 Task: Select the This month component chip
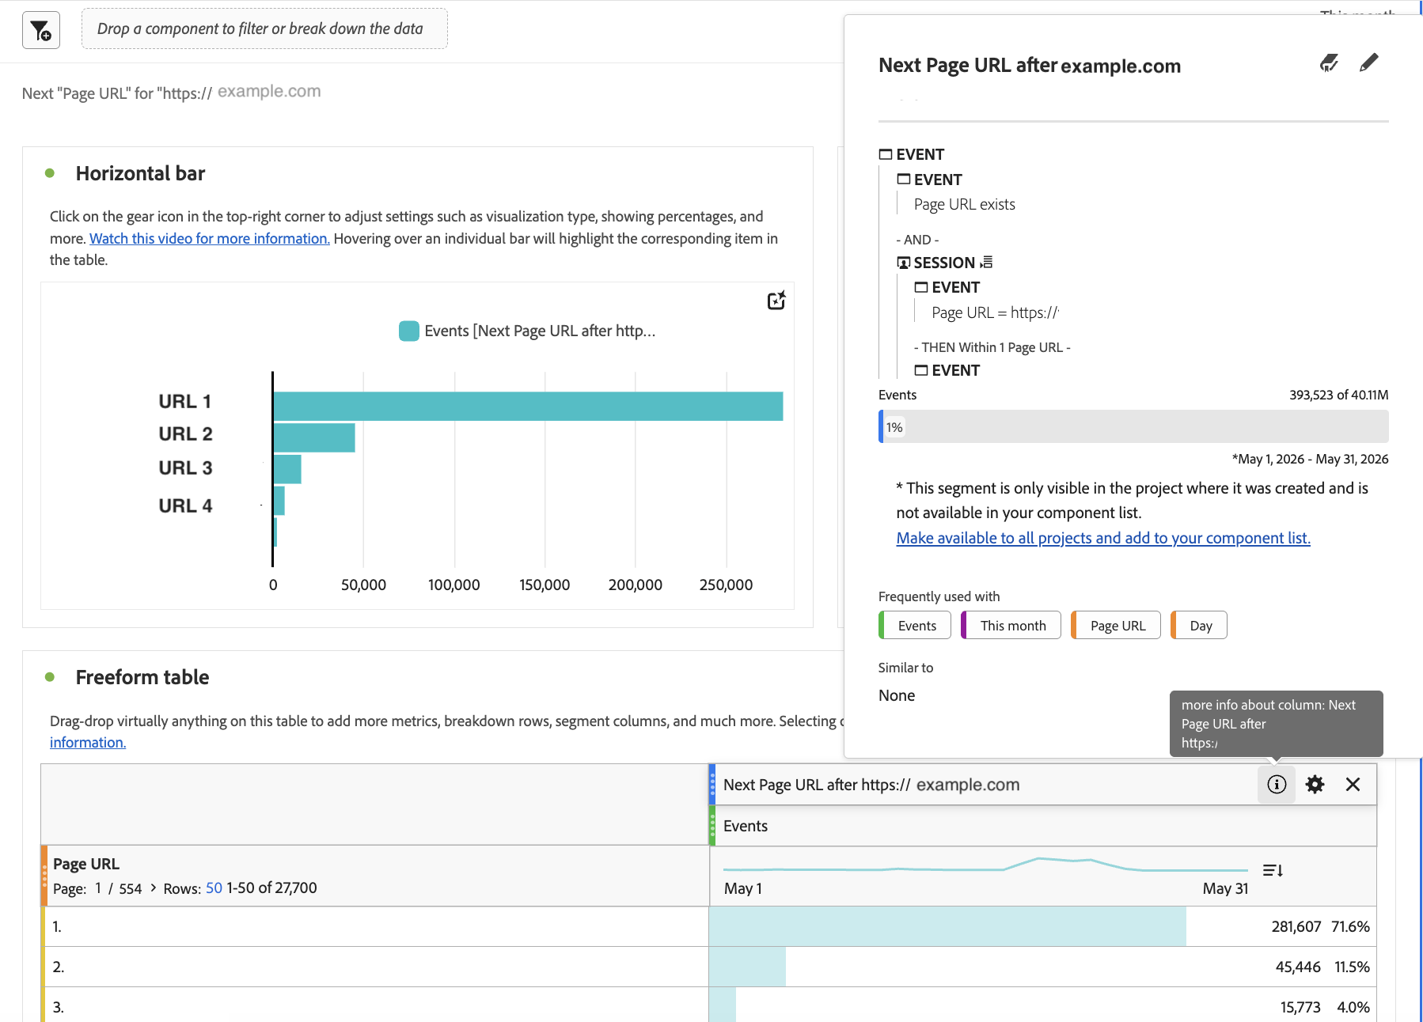pyautogui.click(x=1011, y=625)
